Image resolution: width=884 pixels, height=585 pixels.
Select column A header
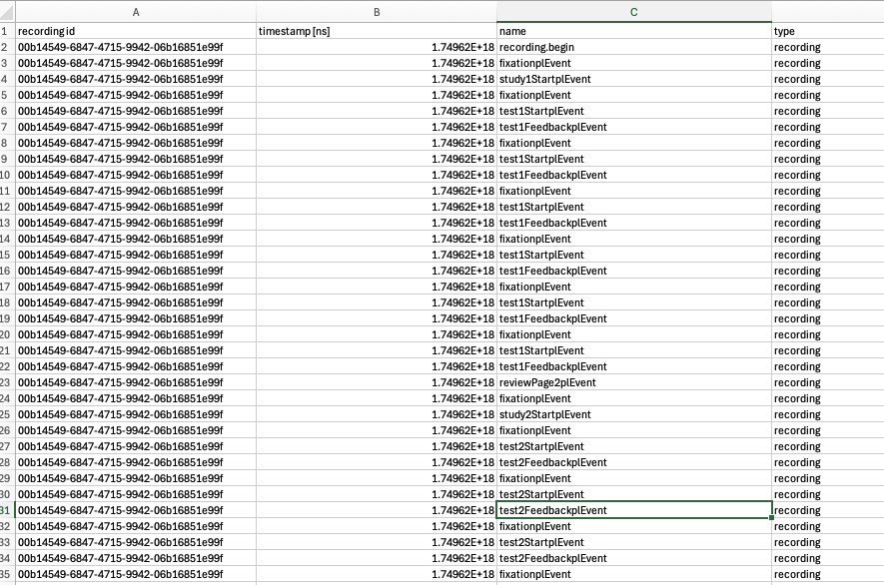[x=135, y=11]
